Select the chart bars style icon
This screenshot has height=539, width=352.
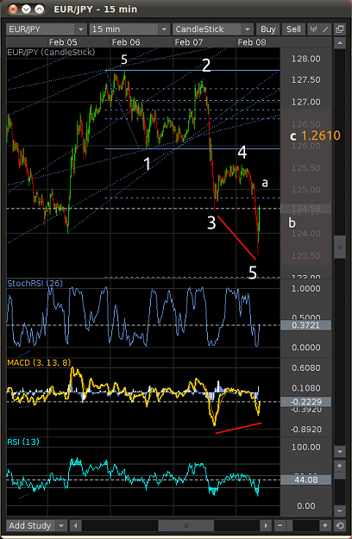tap(313, 29)
